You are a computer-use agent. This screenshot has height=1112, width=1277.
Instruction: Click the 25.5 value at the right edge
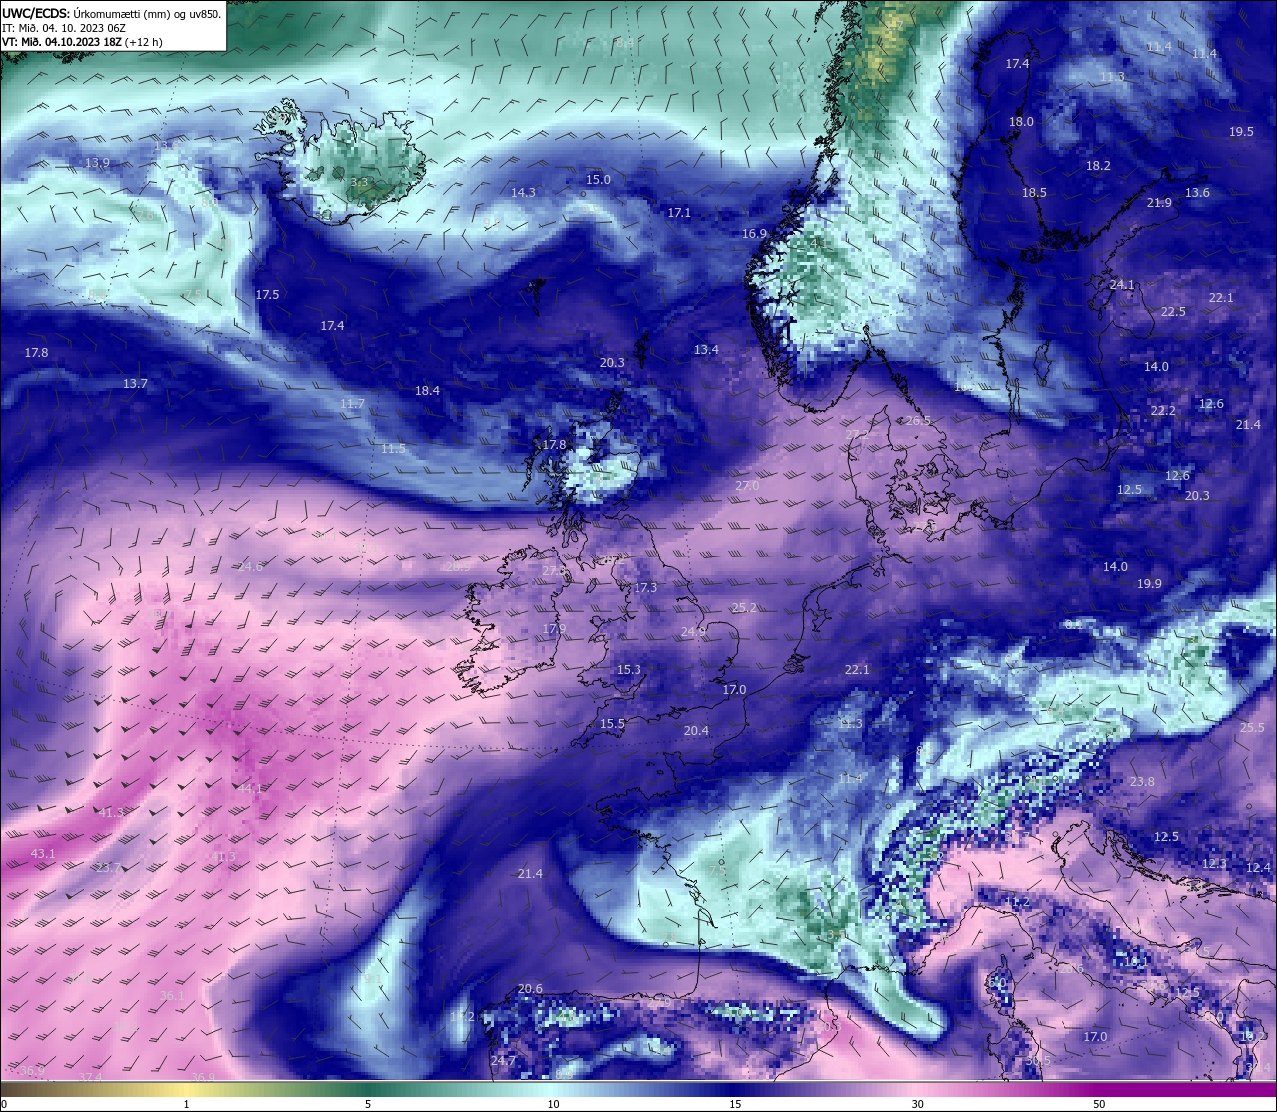click(1252, 728)
